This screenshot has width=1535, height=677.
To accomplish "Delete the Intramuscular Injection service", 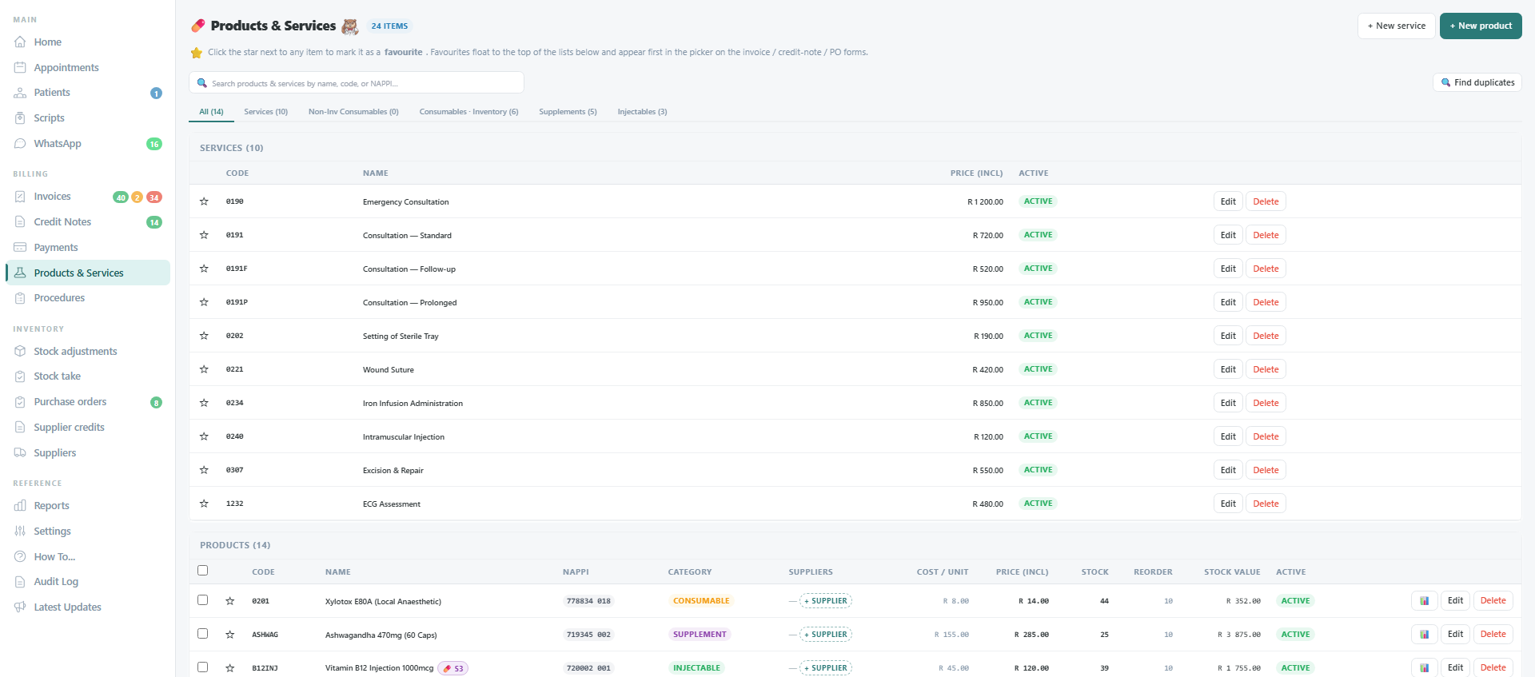I will coord(1266,436).
